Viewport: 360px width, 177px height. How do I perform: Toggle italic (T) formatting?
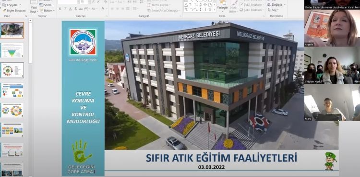tap(65, 9)
